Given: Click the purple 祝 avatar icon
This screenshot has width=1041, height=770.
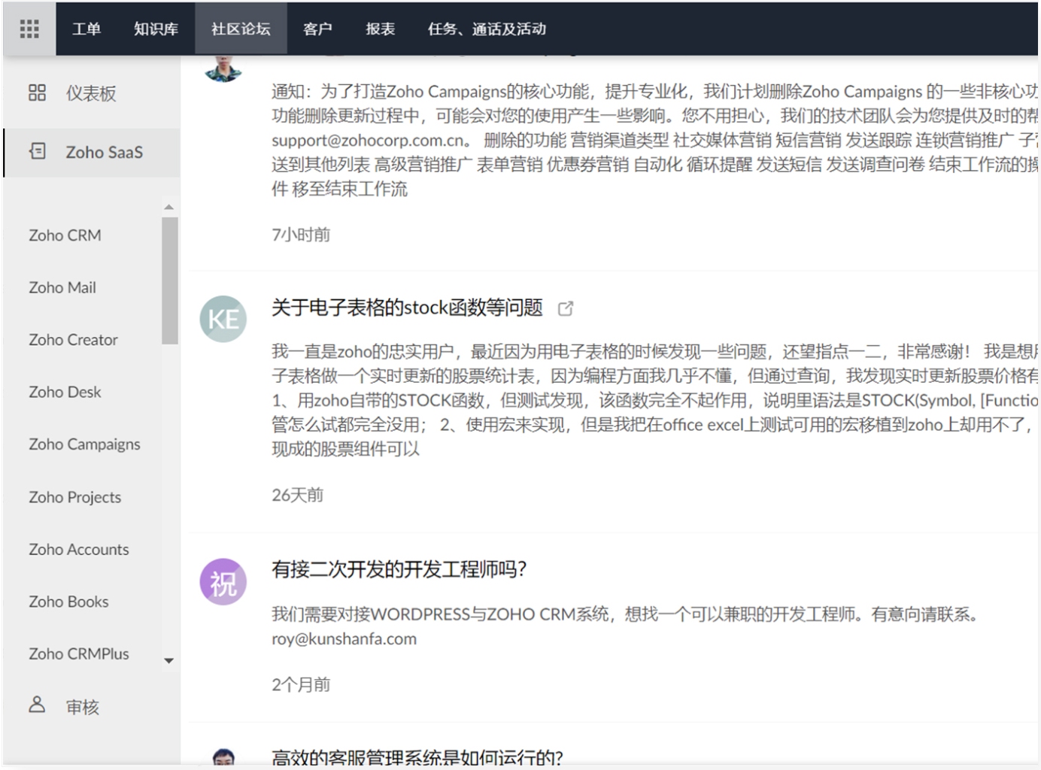Looking at the screenshot, I should click(223, 581).
